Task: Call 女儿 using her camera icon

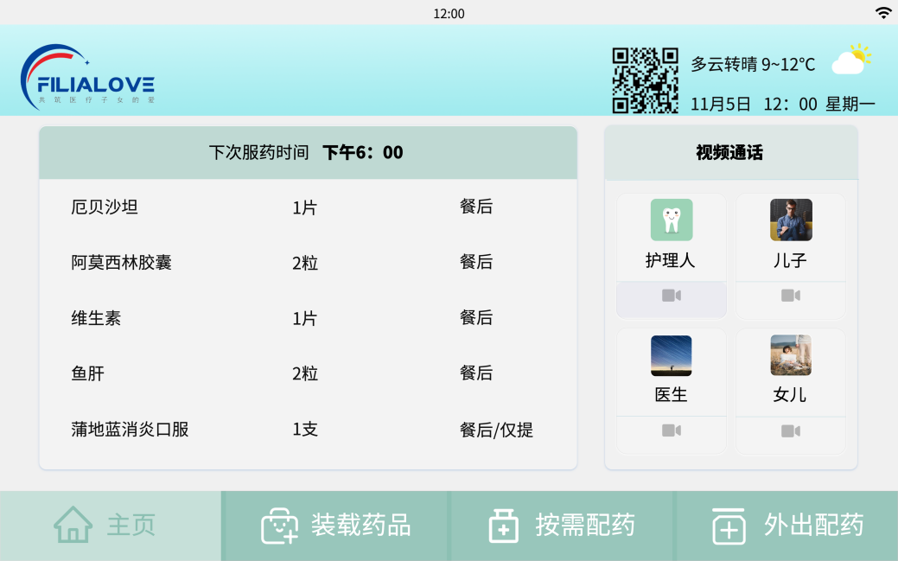Action: 790,430
